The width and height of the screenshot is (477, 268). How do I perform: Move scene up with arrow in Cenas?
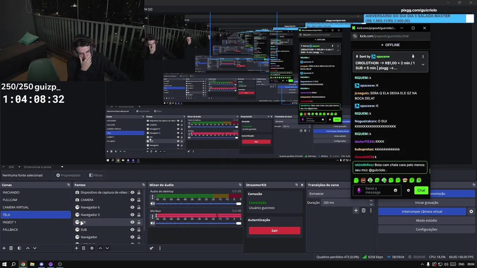28,248
